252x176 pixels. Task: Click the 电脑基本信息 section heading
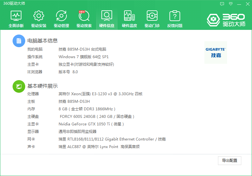pyautogui.click(x=43, y=41)
